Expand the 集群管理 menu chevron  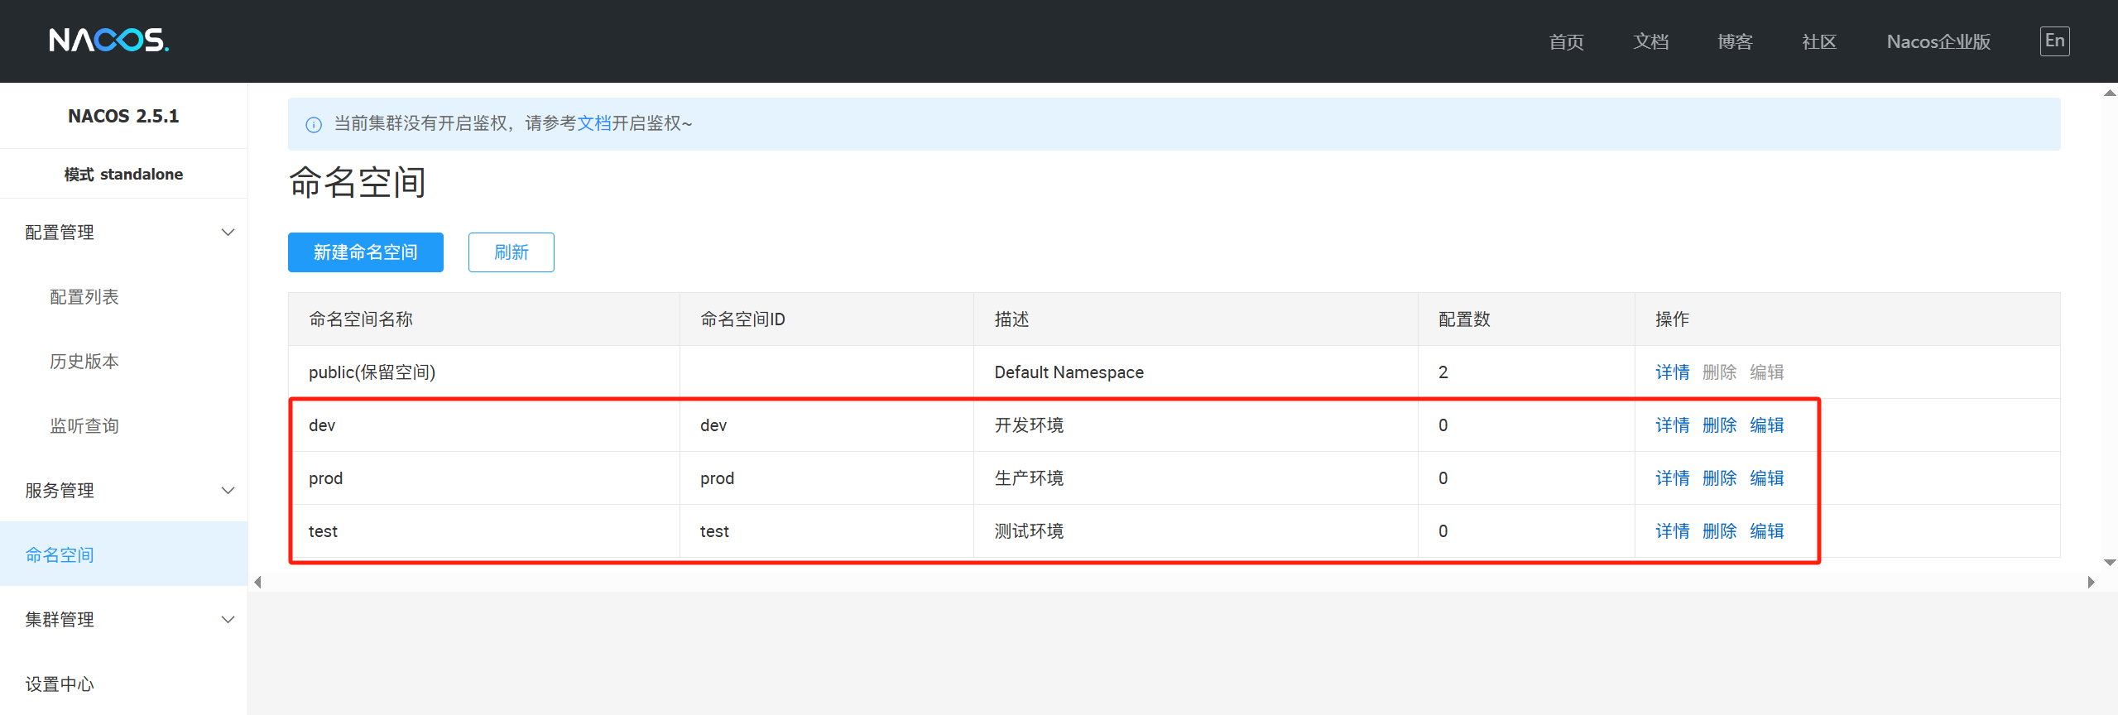(x=228, y=620)
